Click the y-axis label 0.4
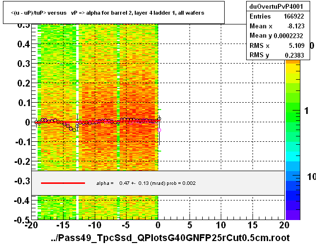This screenshot has width=316, height=244. tap(23, 44)
